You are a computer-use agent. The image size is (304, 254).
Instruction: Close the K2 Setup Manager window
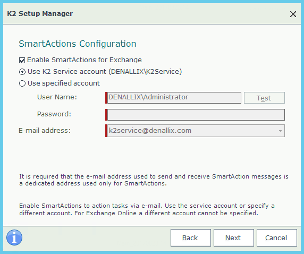click(x=293, y=14)
